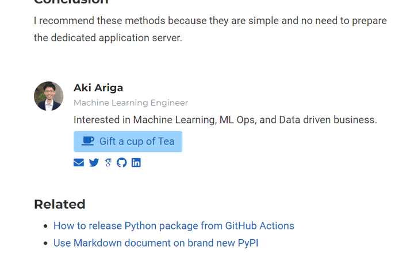Visit the GitHub profile icon
This screenshot has height=269, width=414.
pos(121,163)
